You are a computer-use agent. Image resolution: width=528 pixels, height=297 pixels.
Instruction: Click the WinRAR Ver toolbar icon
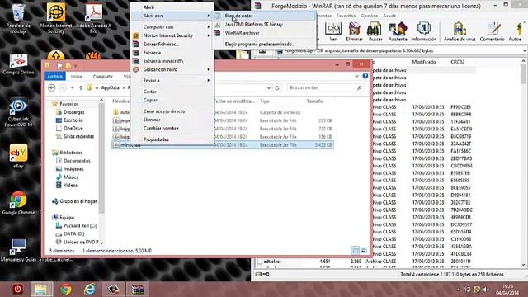point(332,31)
